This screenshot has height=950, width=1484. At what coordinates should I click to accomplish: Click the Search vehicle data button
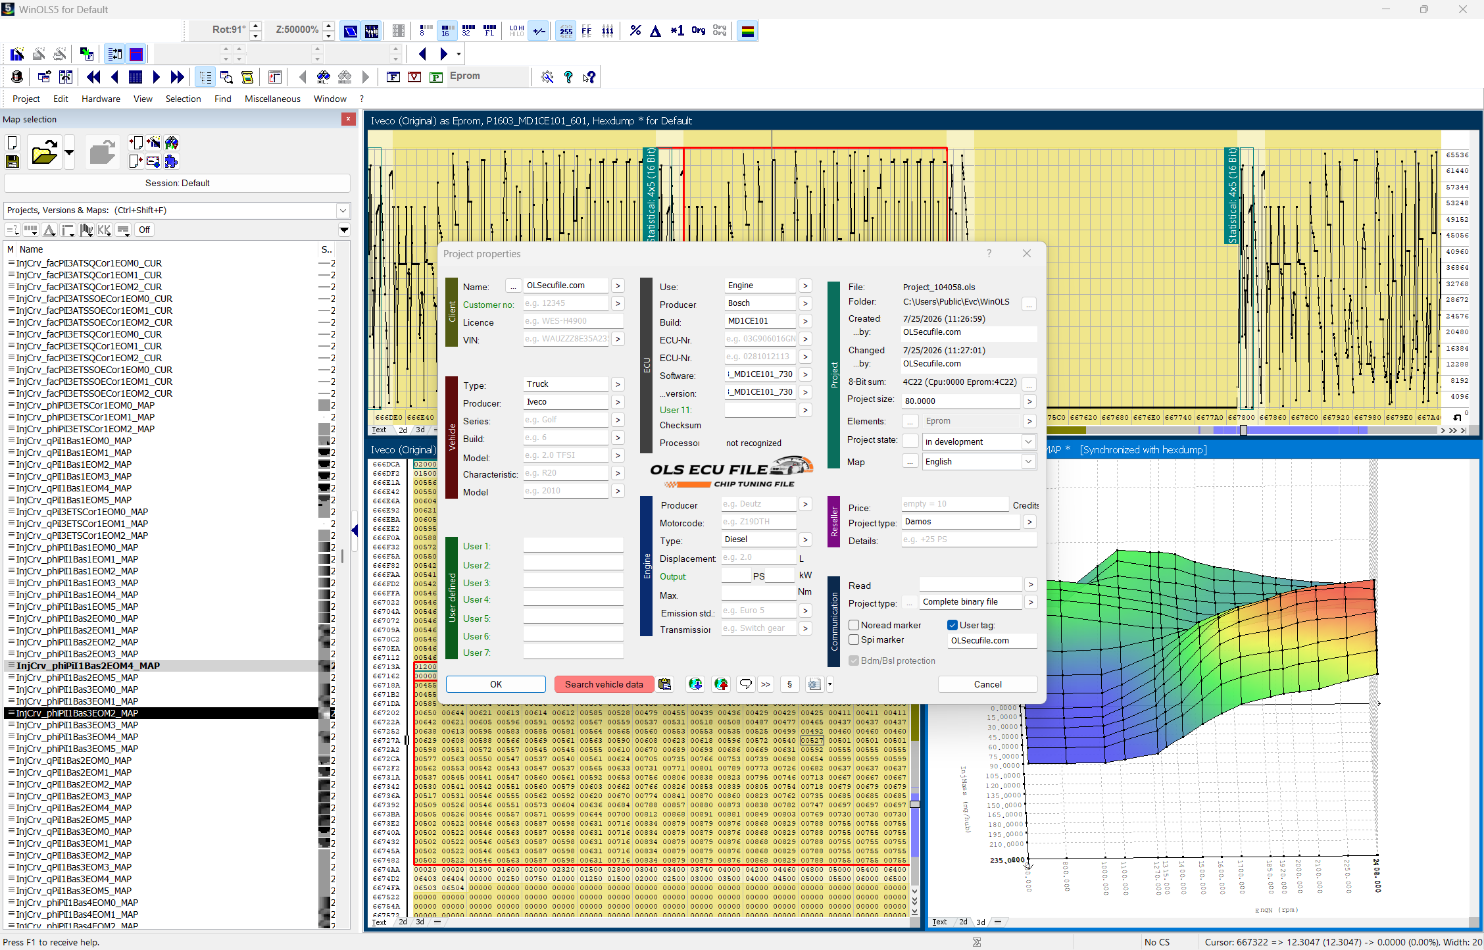(x=604, y=684)
